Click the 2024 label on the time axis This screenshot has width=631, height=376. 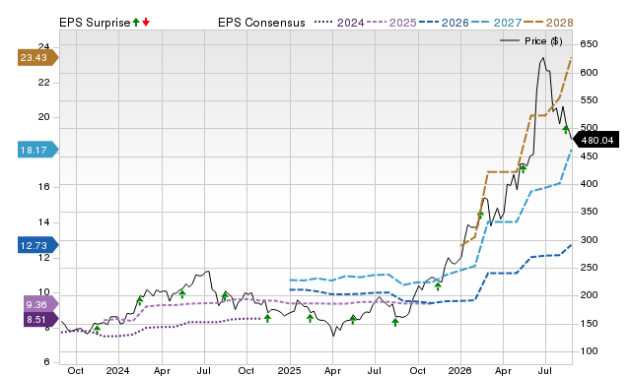pyautogui.click(x=117, y=370)
